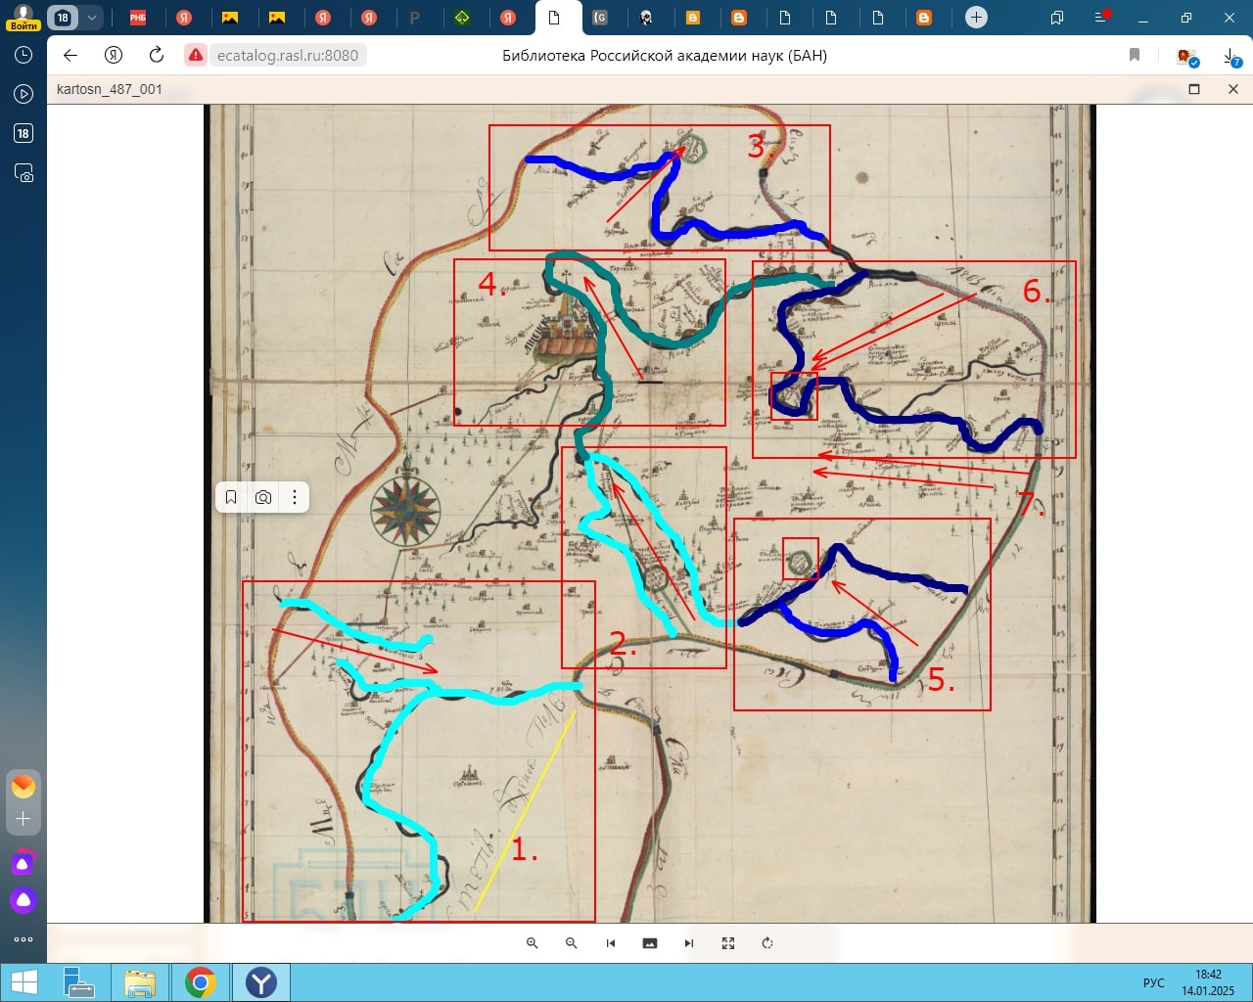Open the sidebar three-dots settings menu
The height and width of the screenshot is (1002, 1253).
tap(23, 939)
